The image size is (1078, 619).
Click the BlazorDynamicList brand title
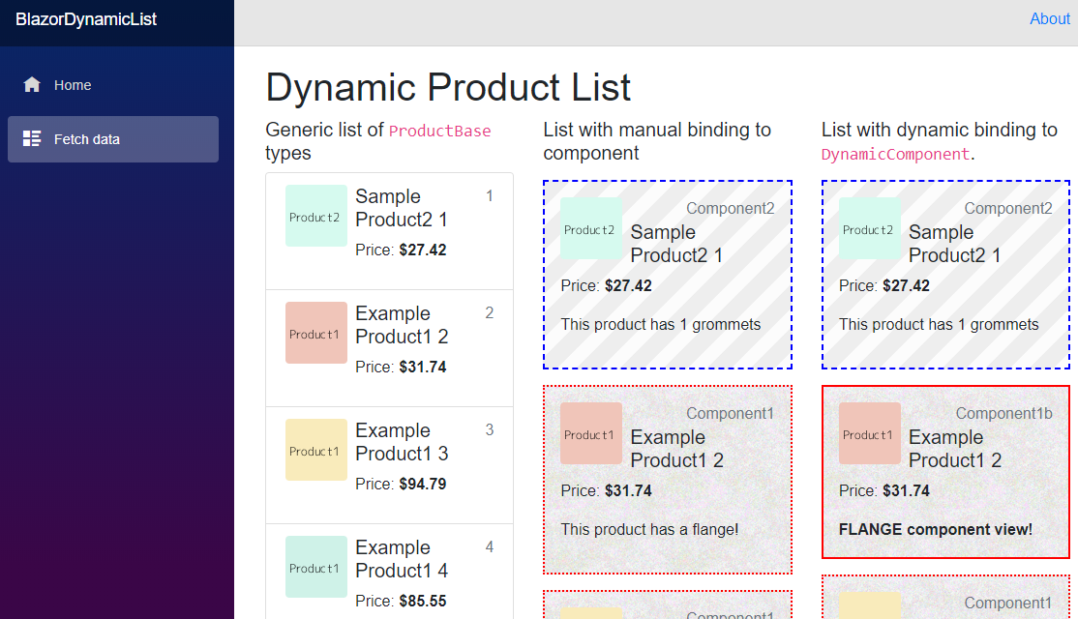[86, 19]
